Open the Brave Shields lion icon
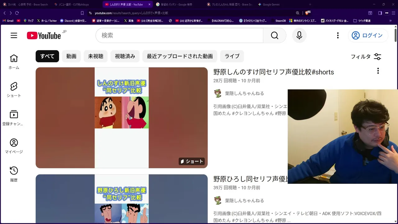This screenshot has width=398, height=224. pyautogui.click(x=308, y=13)
